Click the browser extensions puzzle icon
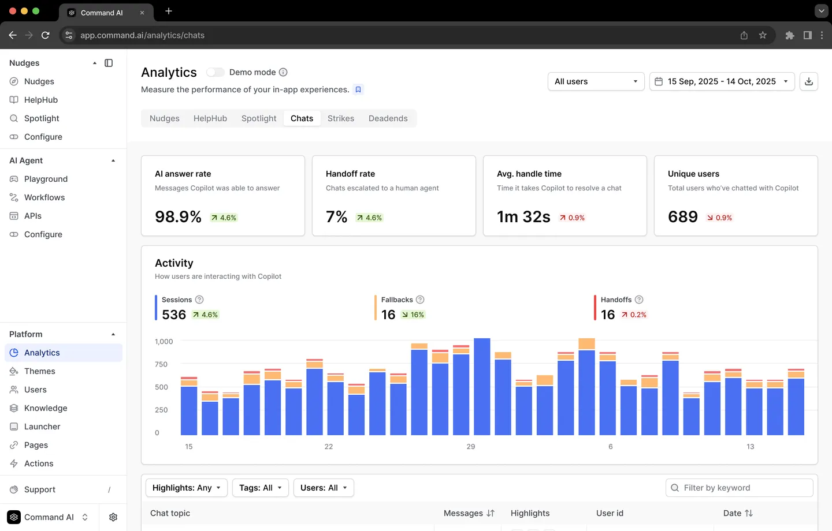The image size is (832, 531). [790, 35]
